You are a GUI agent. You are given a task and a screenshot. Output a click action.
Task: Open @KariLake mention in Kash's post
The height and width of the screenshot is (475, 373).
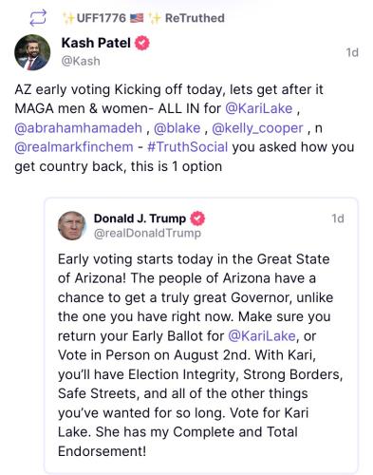[259, 108]
